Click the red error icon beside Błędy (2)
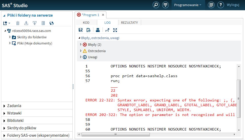245x140 pixels. 85,45
